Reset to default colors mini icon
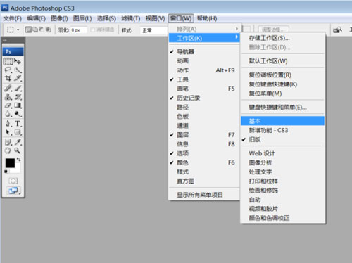The image size is (352, 263). [6, 172]
